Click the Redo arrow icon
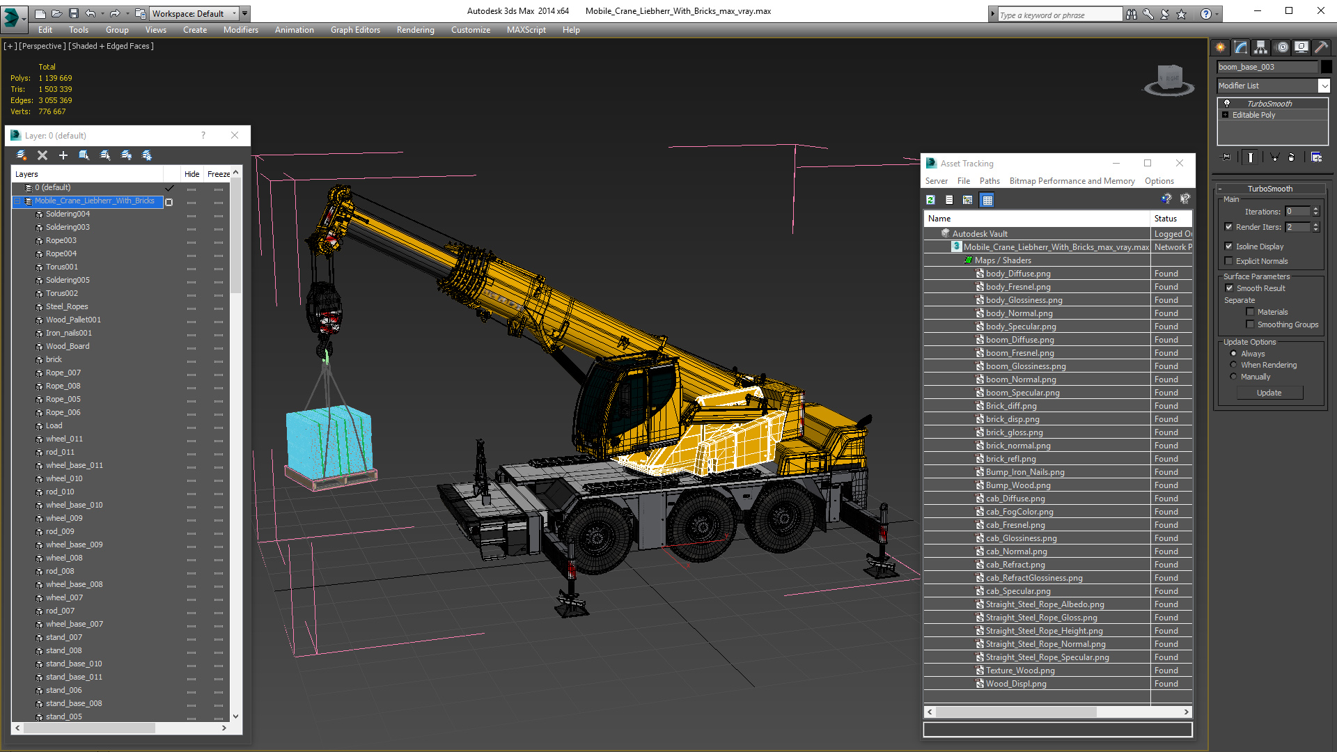This screenshot has height=752, width=1337. [115, 13]
